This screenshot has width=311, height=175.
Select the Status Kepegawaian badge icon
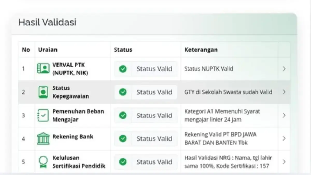43,92
